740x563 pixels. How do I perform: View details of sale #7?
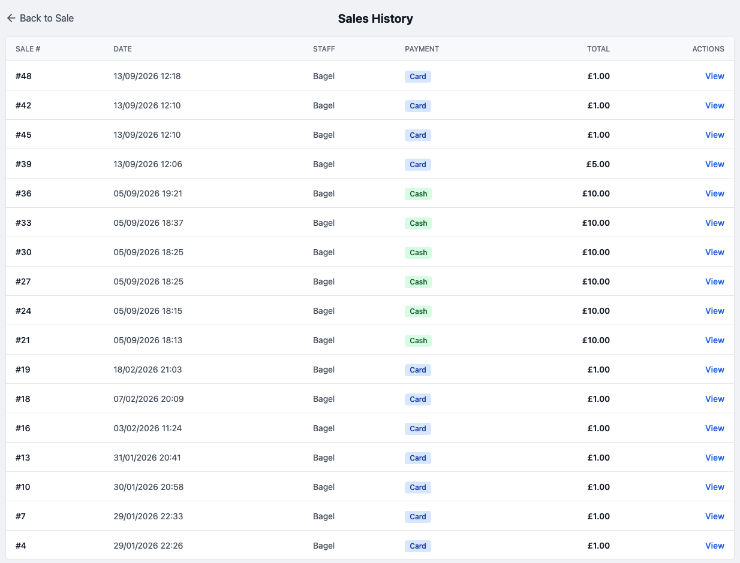pos(714,516)
